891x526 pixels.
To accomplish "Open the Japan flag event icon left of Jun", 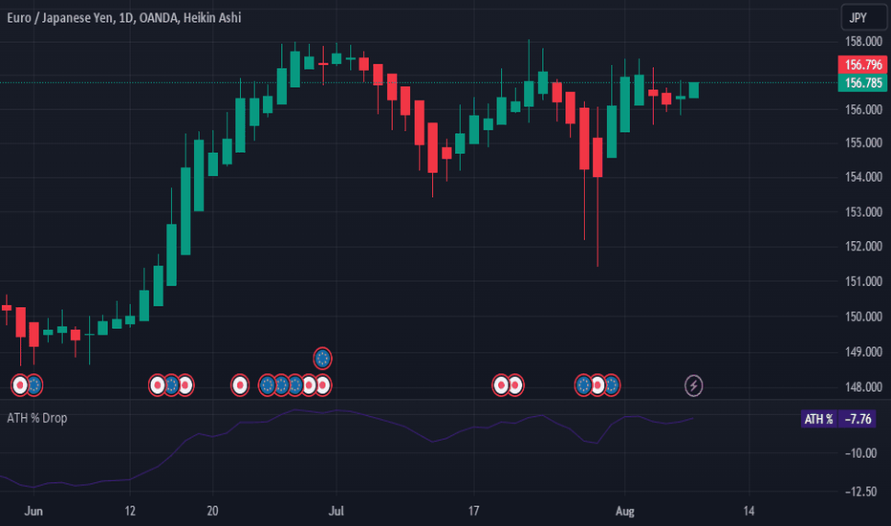I will (x=20, y=385).
